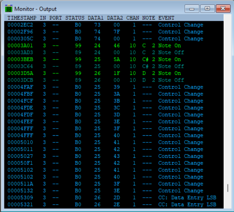Select timestamp 00005027

[20, 156]
